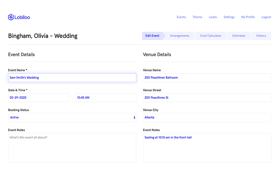
Task: Focus the empty Event Notes textarea
Action: pyautogui.click(x=72, y=148)
